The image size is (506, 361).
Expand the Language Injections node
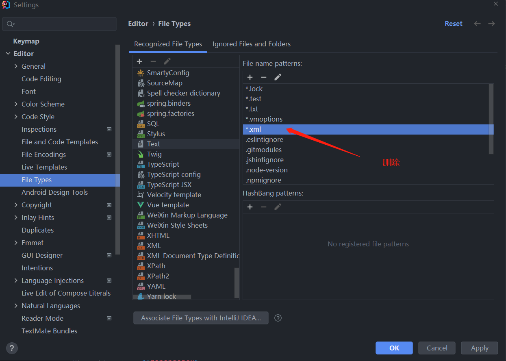(x=16, y=281)
